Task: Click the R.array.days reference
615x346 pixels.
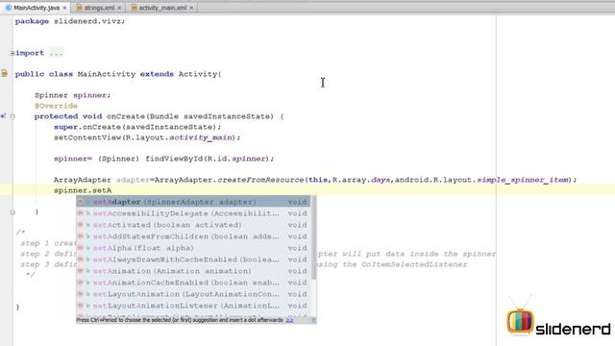Action: [x=361, y=180]
